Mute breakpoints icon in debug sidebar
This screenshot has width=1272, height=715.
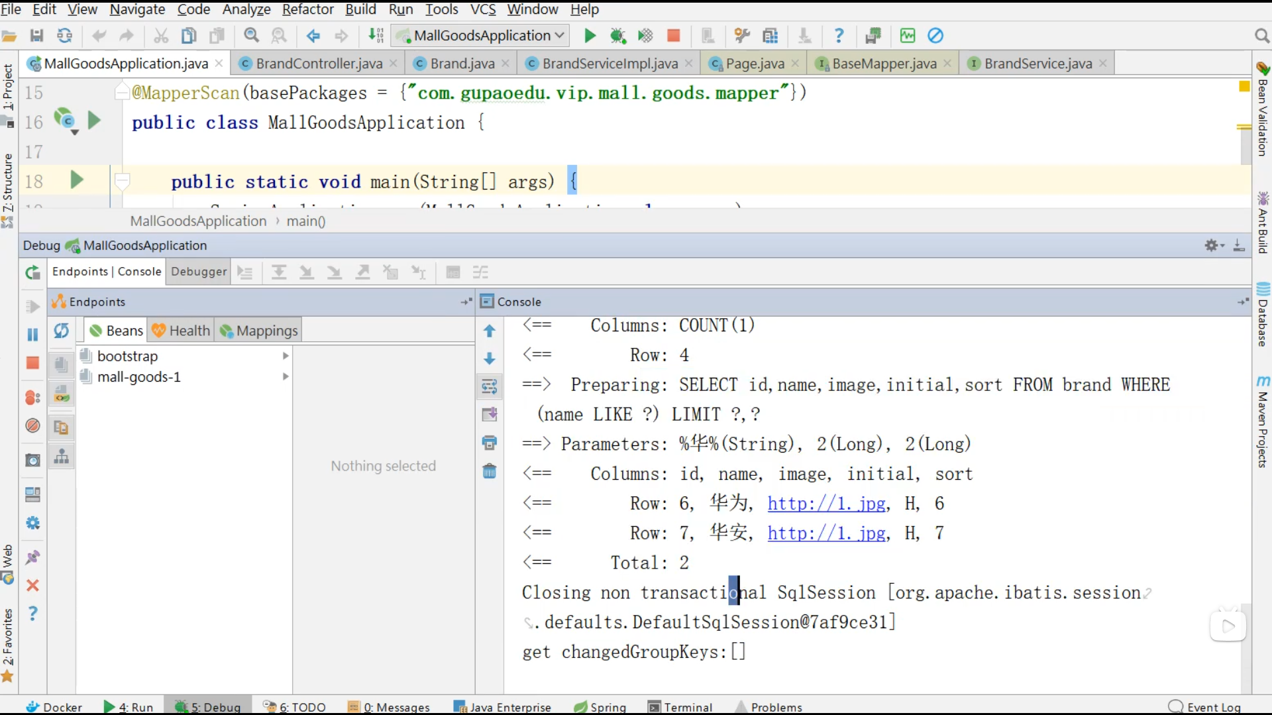point(32,425)
